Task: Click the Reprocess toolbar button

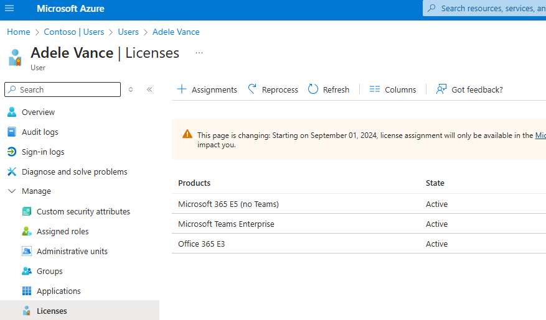Action: pos(273,89)
